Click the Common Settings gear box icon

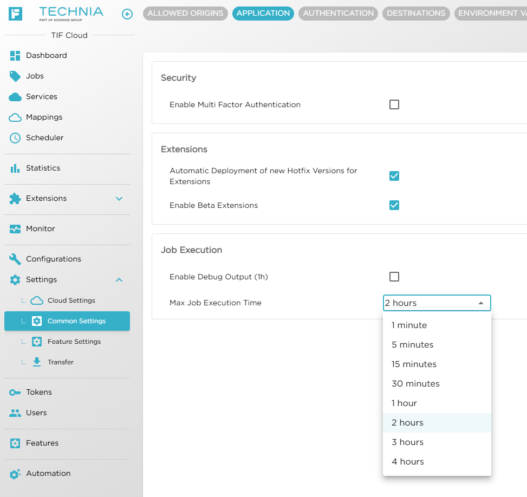37,321
